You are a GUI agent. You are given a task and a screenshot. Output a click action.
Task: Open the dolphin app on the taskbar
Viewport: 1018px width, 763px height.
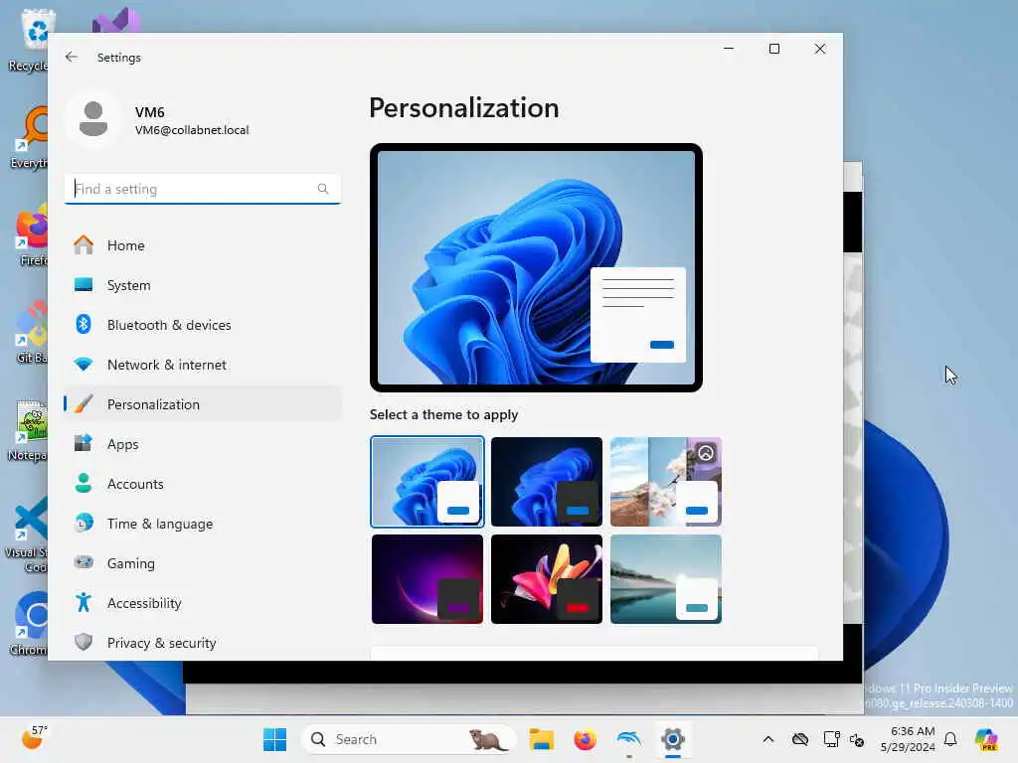pos(628,739)
